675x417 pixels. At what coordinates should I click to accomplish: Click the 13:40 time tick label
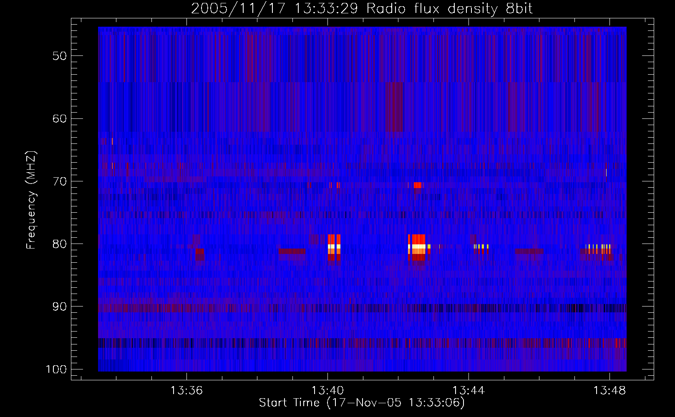pos(327,391)
